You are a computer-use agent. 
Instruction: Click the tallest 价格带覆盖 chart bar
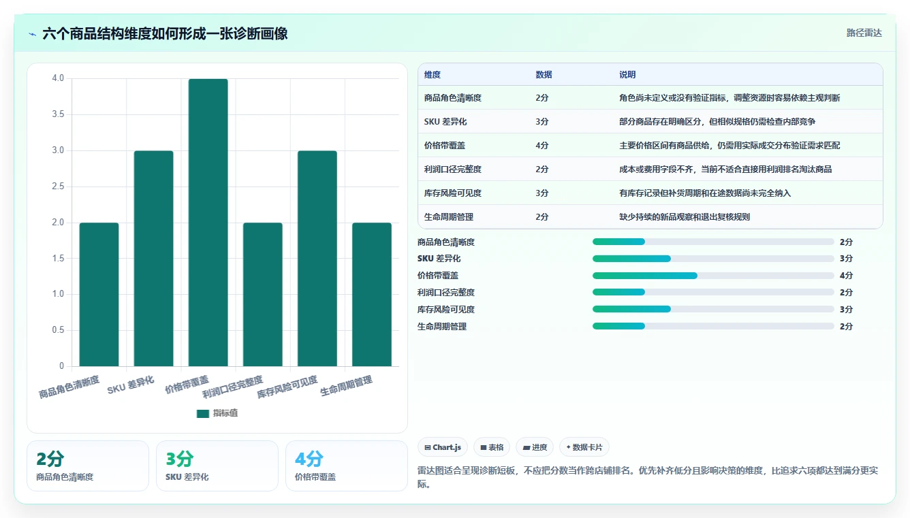tap(208, 223)
